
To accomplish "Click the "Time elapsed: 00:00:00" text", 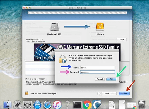I will pos(36,42).
